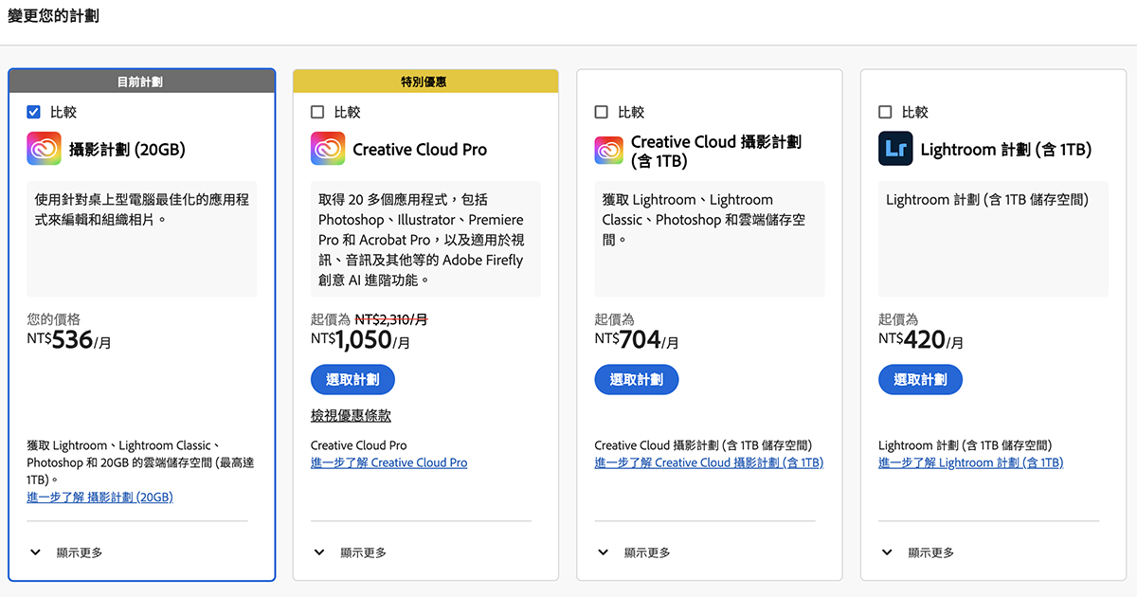Click the 攝影計劃 (20GB) Creative Cloud icon
Viewport: 1137px width, 597px height.
pos(44,149)
